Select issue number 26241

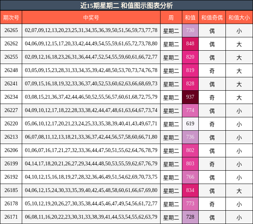(11, 83)
